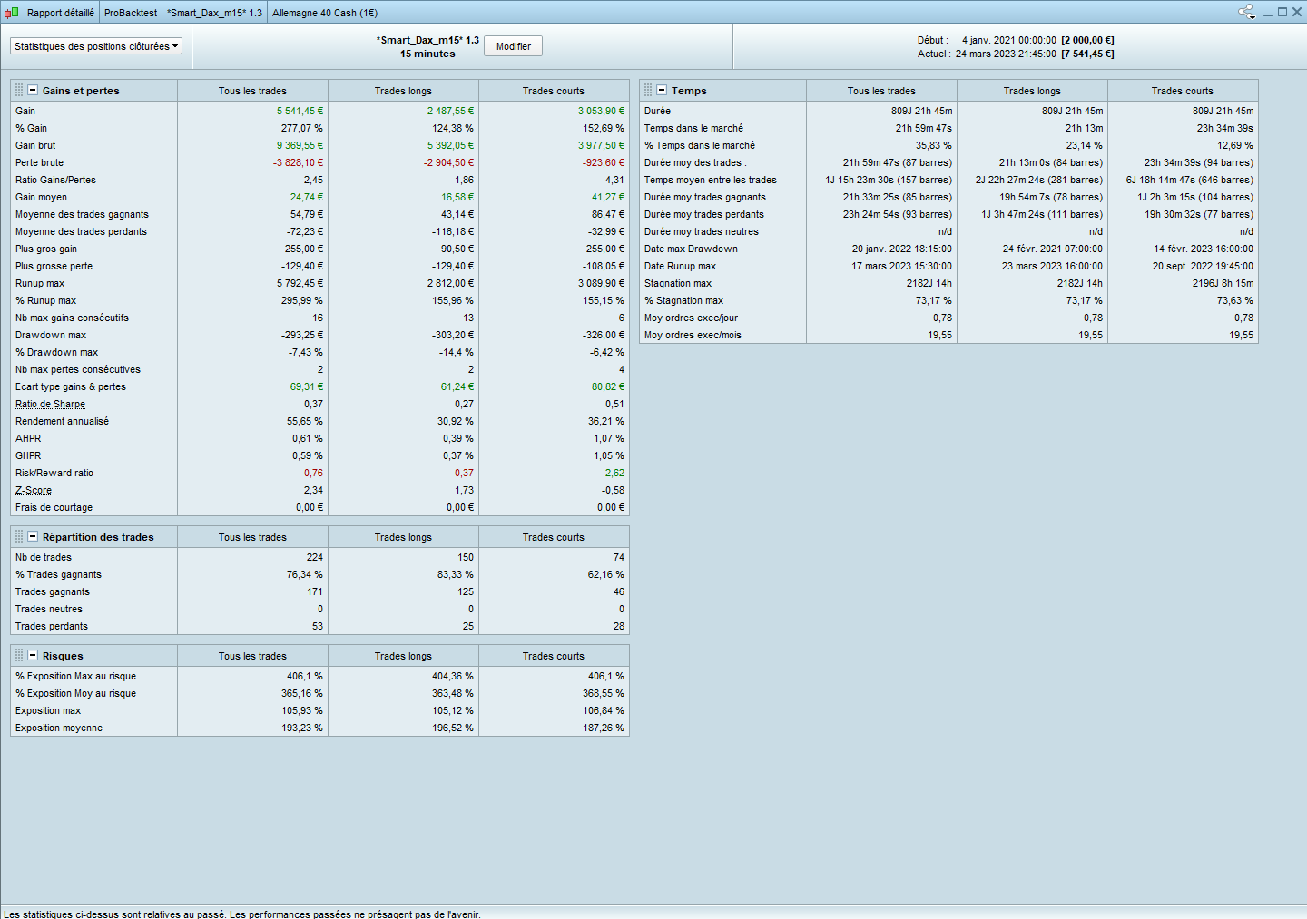Click the Z-Score underlined label
The height and width of the screenshot is (919, 1307).
point(34,491)
